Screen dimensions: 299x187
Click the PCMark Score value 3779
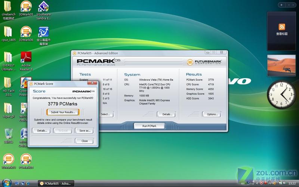click(211, 80)
